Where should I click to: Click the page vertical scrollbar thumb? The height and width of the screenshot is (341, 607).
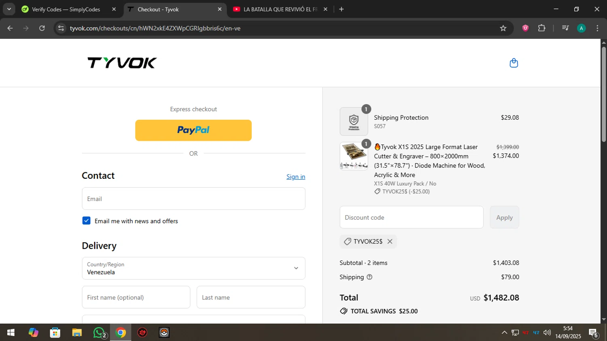(x=603, y=94)
